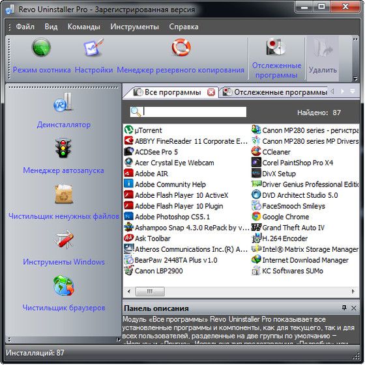Switch to Отслеженные программы tab
The image size is (365, 365).
pos(274,92)
